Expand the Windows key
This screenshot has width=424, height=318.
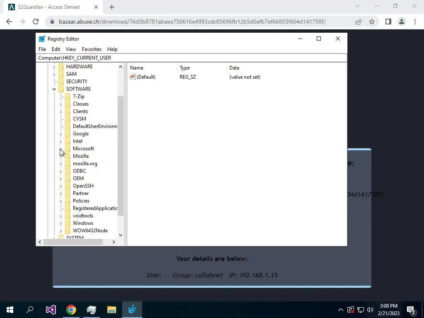click(x=60, y=223)
